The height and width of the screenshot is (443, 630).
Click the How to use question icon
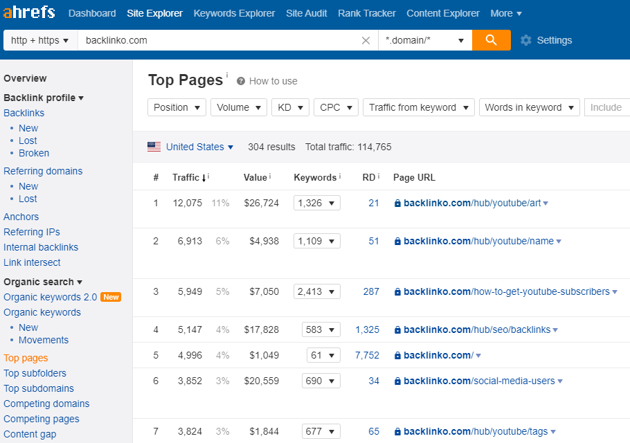pos(241,81)
